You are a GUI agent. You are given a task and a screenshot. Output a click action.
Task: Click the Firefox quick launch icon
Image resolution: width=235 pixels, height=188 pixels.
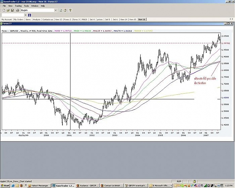point(21,186)
